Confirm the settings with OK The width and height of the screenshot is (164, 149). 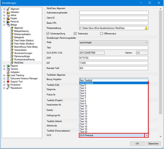pyautogui.click(x=137, y=144)
